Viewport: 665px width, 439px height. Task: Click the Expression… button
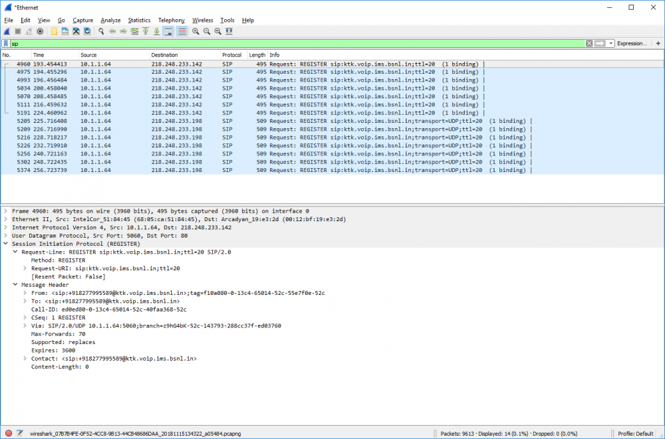[x=631, y=43]
